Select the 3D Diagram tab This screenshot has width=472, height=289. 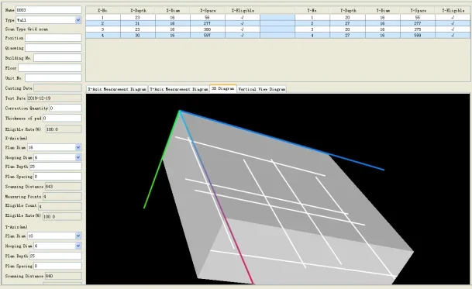(x=223, y=88)
